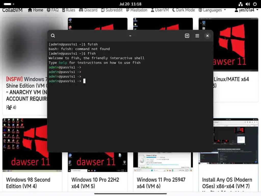Click the Reddit alien icon
This screenshot has width=261, height=196.
(x=103, y=10)
